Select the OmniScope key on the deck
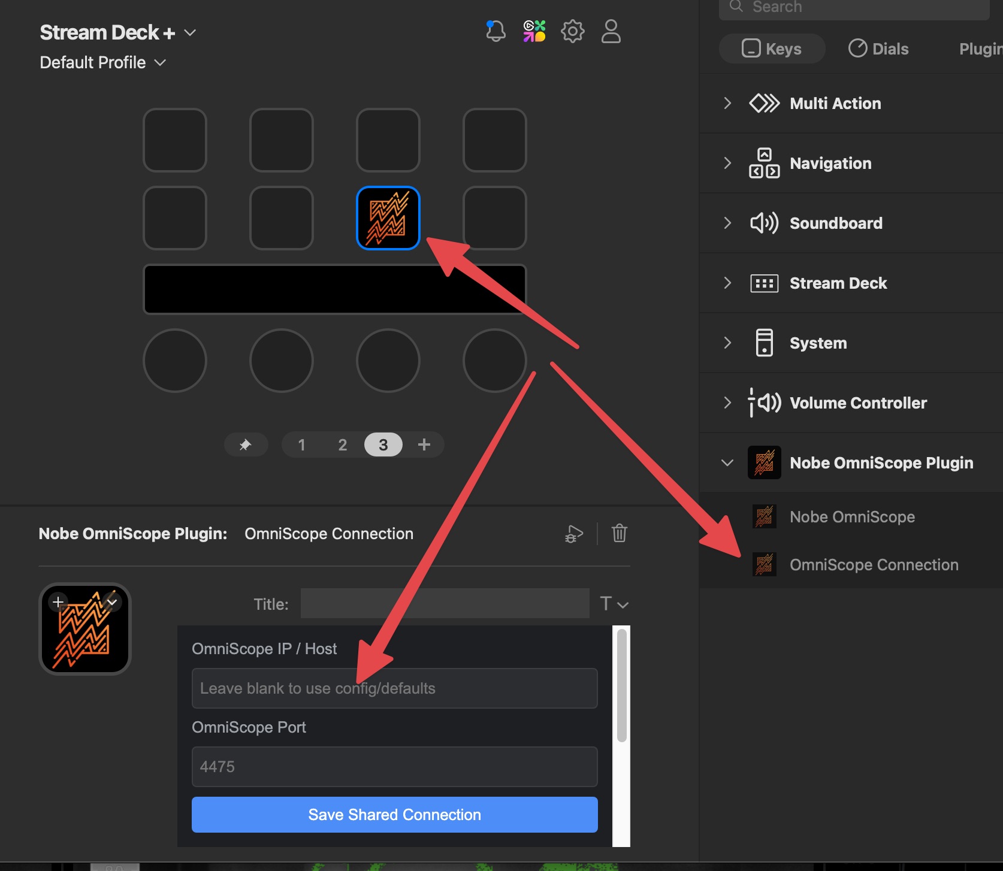1003x871 pixels. [x=388, y=218]
